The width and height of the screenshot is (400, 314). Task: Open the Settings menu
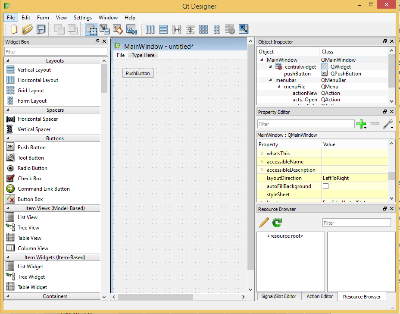coord(82,18)
